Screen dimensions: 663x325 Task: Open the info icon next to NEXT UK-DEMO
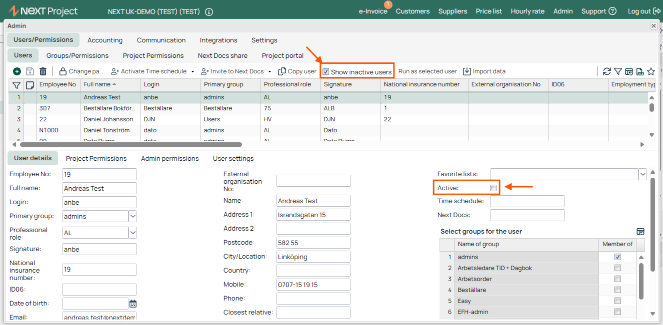coord(209,11)
